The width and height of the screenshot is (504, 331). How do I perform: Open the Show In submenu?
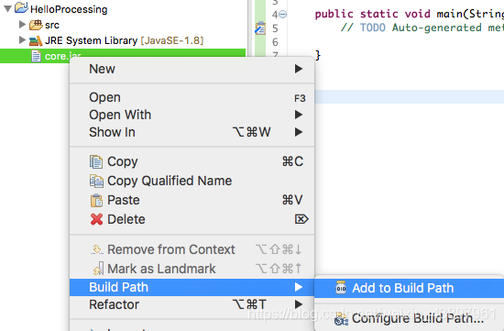coord(192,132)
